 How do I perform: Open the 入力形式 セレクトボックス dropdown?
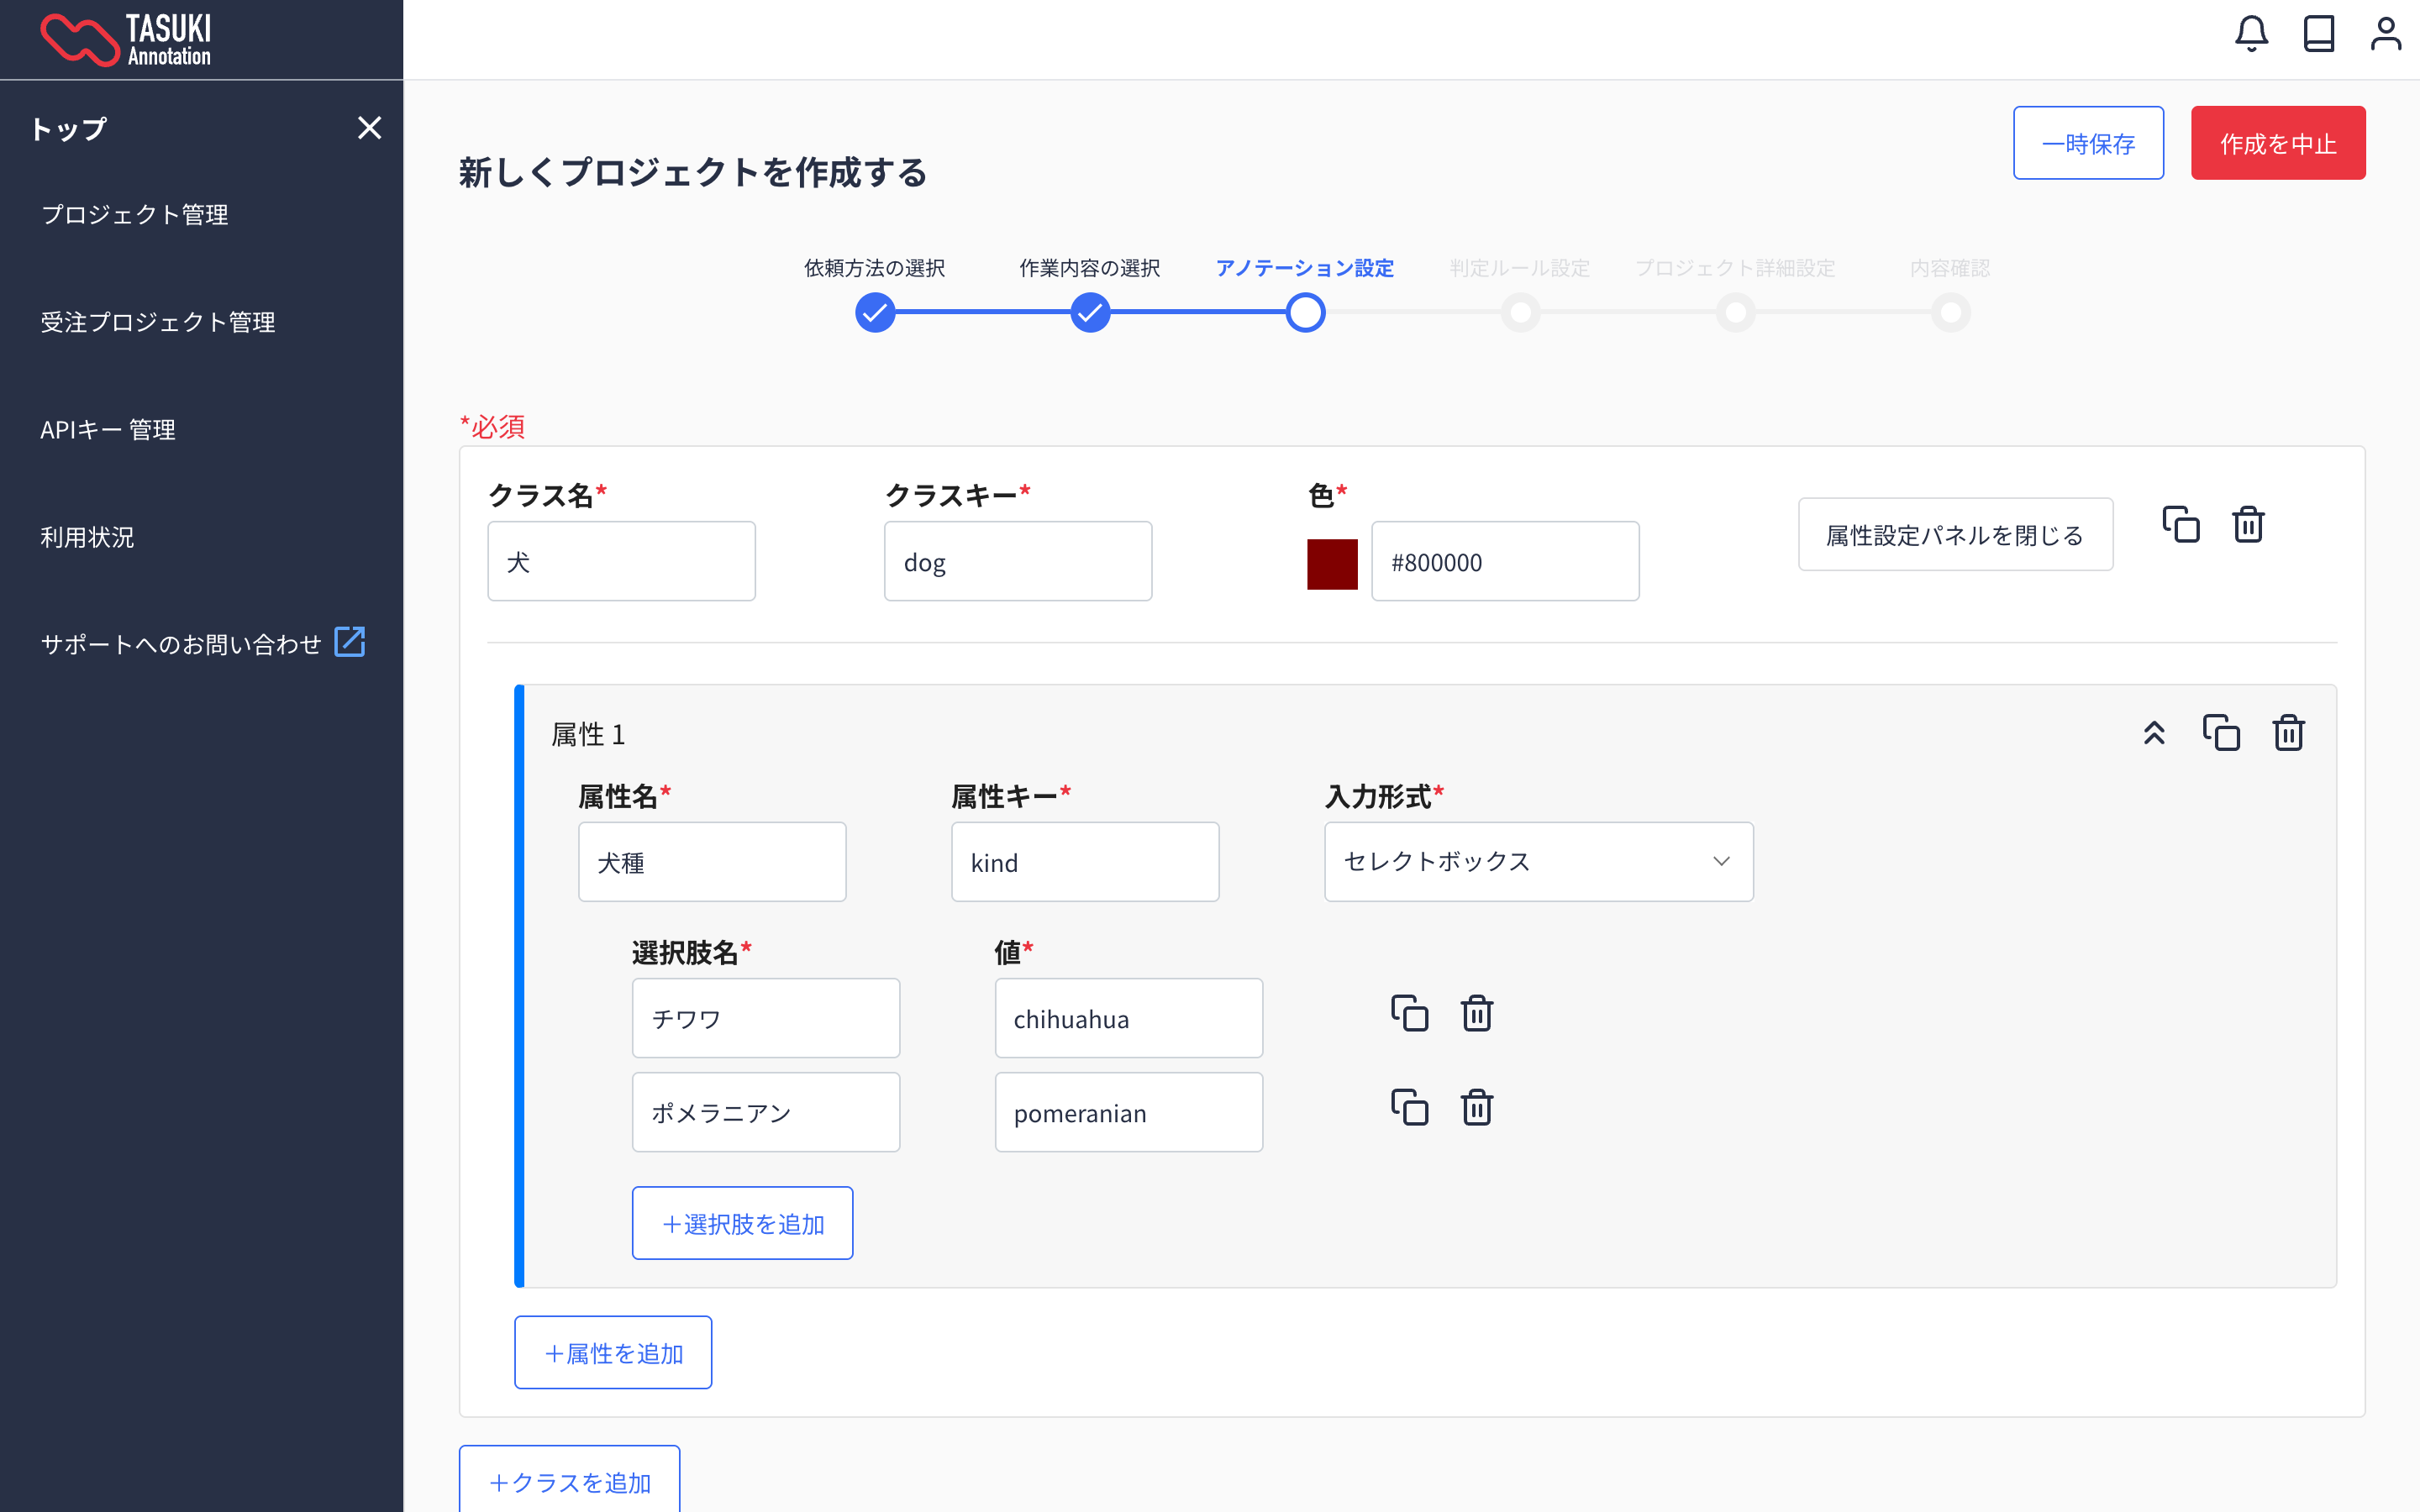click(1538, 861)
